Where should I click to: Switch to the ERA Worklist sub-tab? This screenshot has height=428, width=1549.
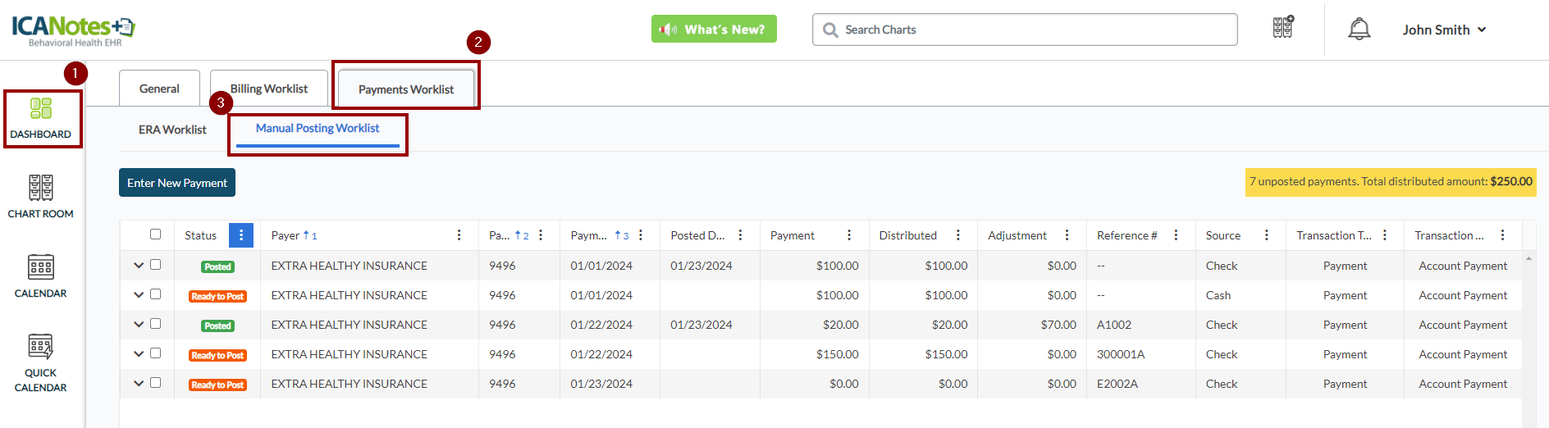[172, 130]
